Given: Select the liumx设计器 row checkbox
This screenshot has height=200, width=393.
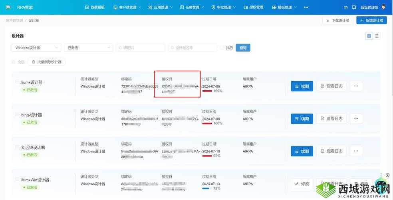Looking at the screenshot, I should 17,82.
